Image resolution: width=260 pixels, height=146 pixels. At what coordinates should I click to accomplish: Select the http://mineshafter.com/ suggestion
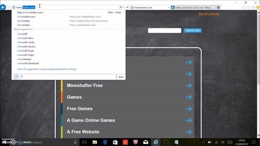click(x=68, y=13)
